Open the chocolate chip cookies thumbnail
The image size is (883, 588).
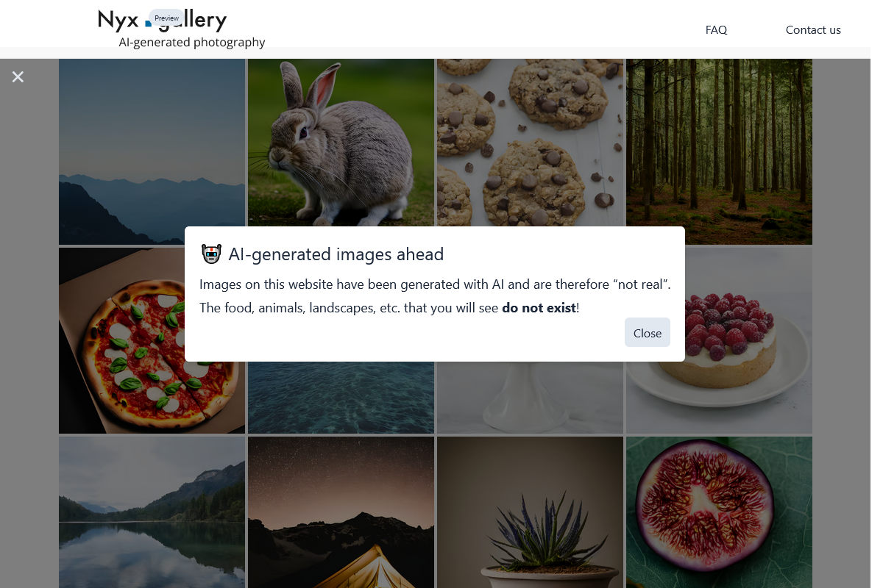pyautogui.click(x=530, y=143)
